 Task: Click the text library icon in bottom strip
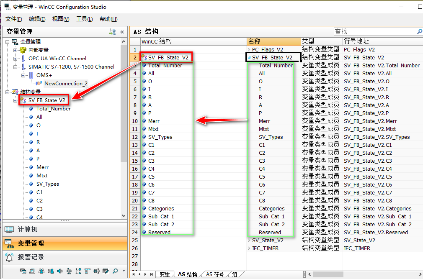coord(87,271)
